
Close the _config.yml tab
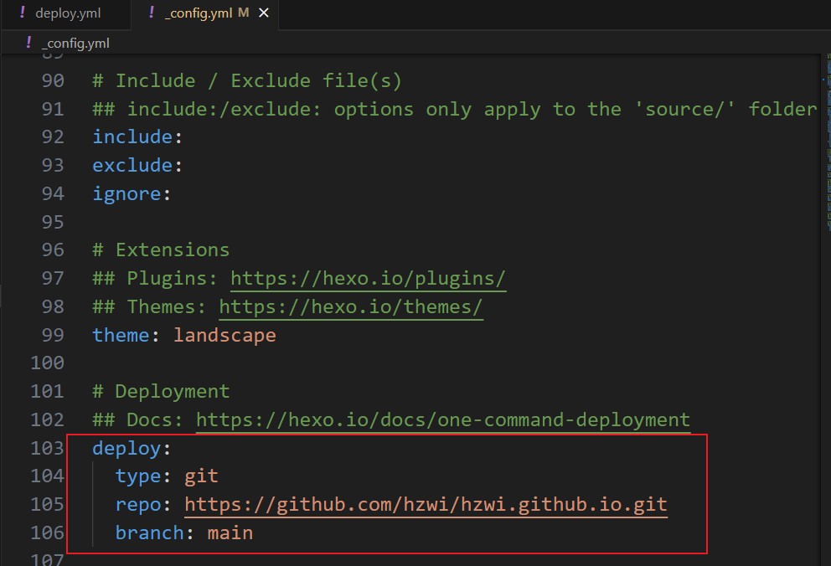[263, 13]
